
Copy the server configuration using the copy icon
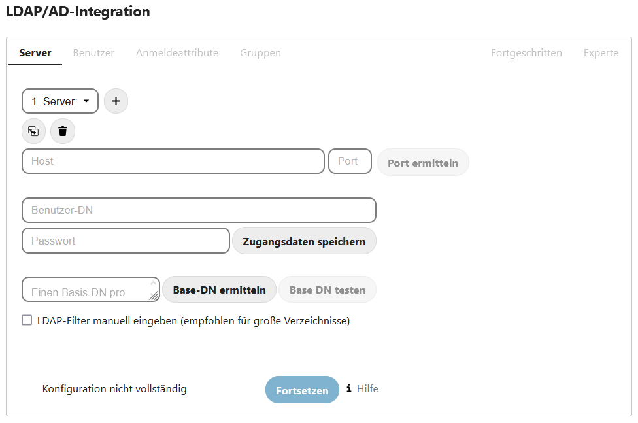pos(33,131)
